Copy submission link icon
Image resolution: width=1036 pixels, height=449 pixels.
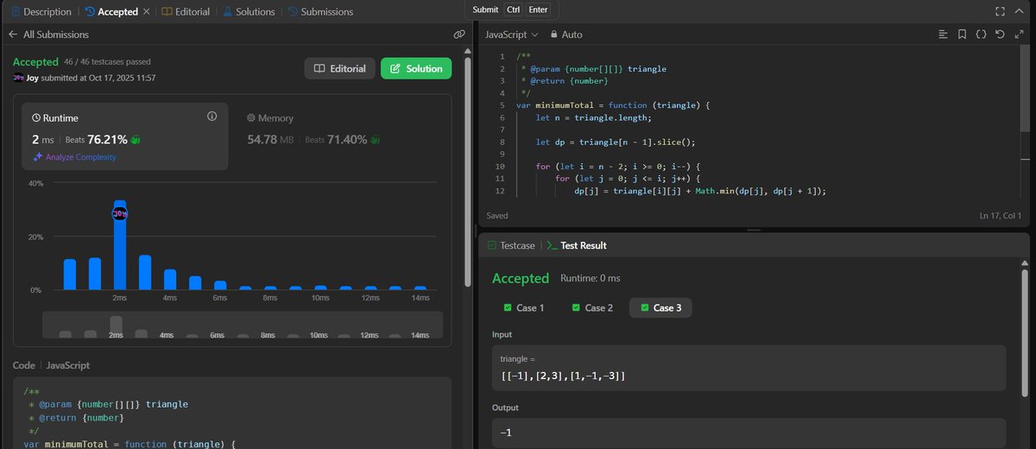tap(459, 35)
